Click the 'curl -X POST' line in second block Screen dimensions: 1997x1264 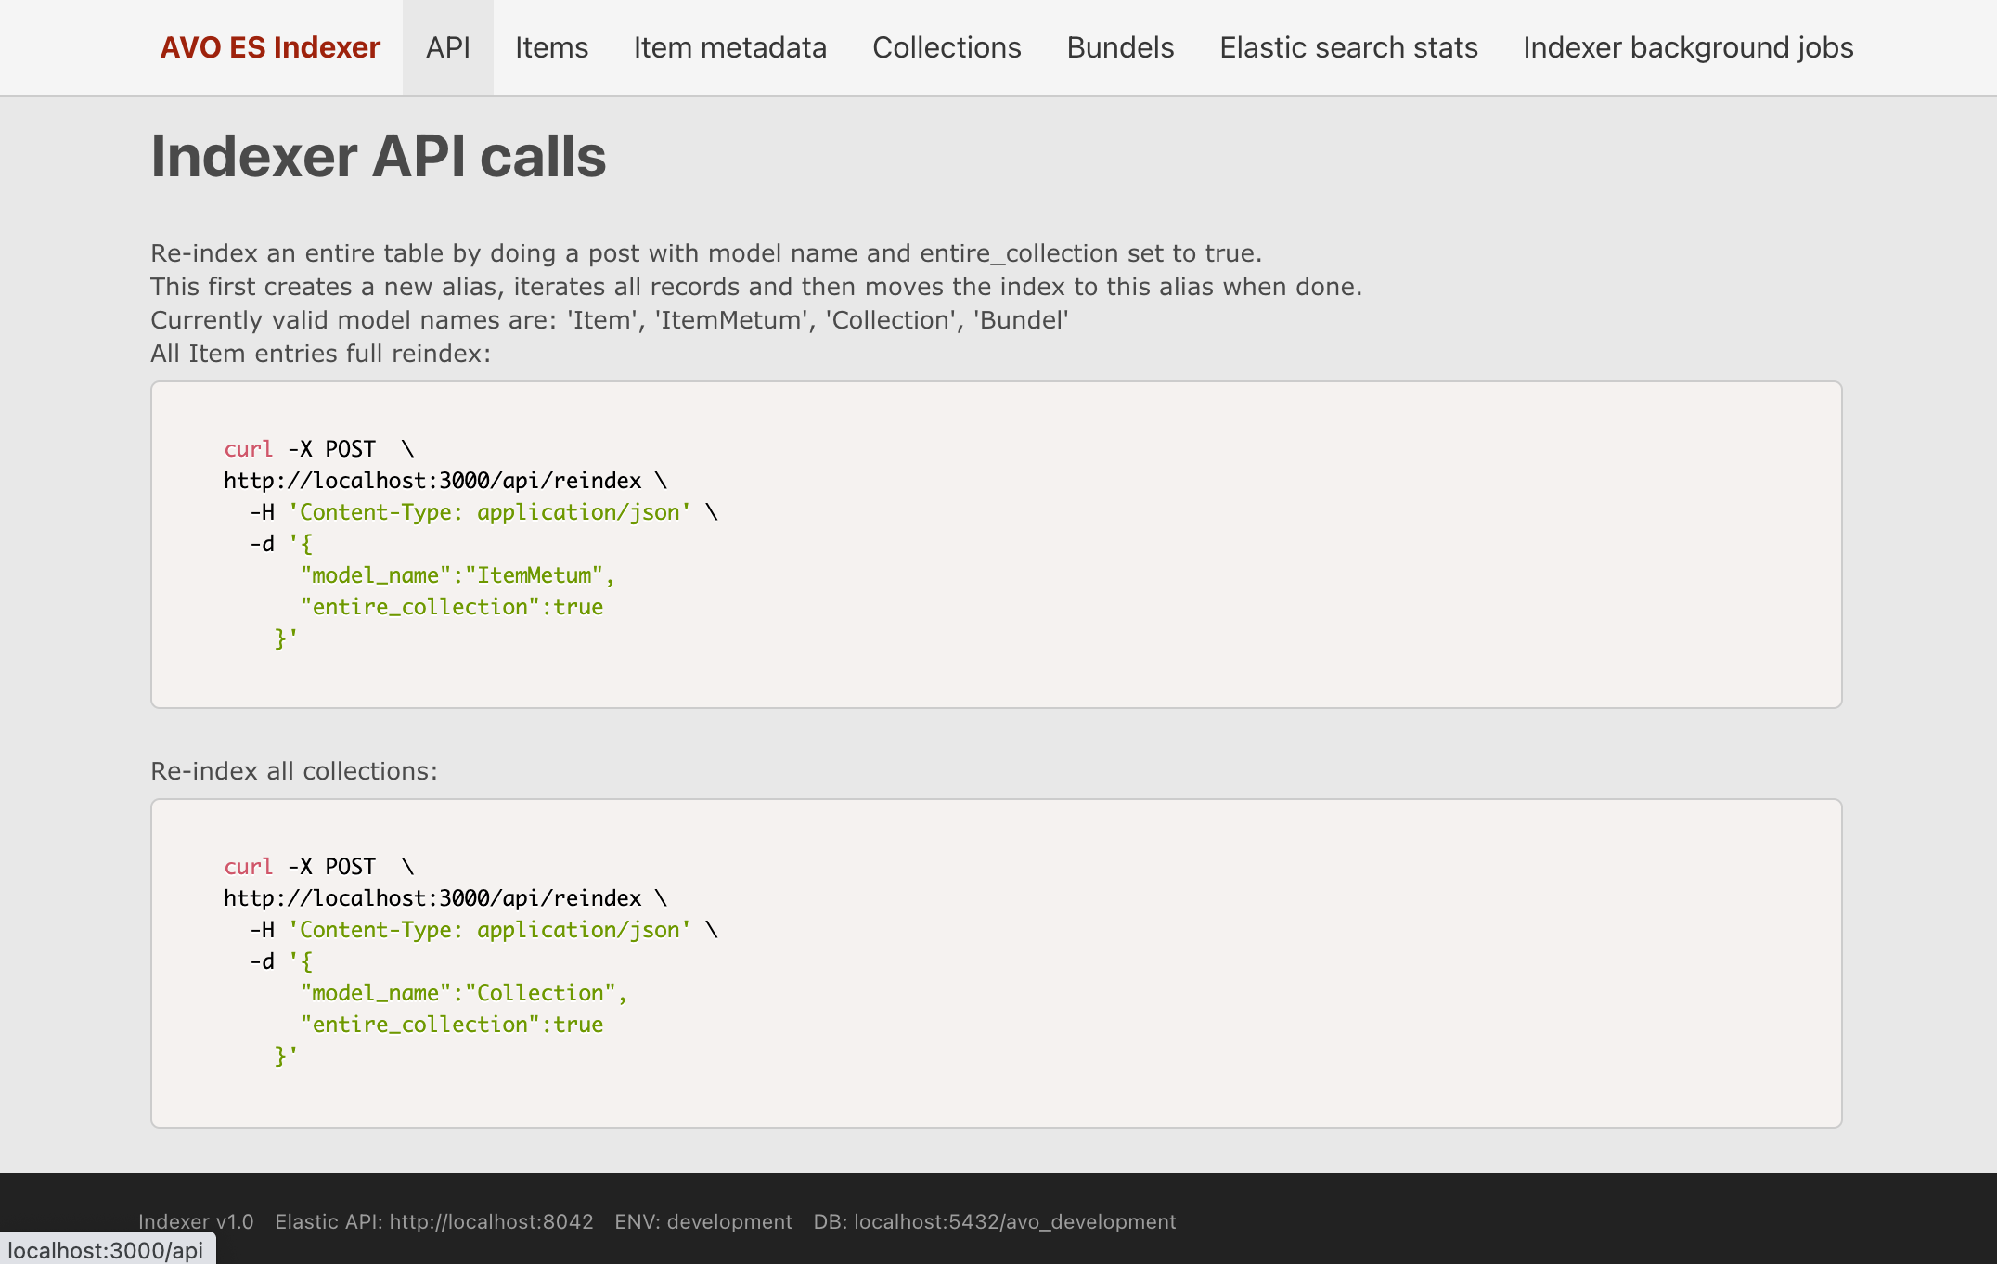[318, 867]
